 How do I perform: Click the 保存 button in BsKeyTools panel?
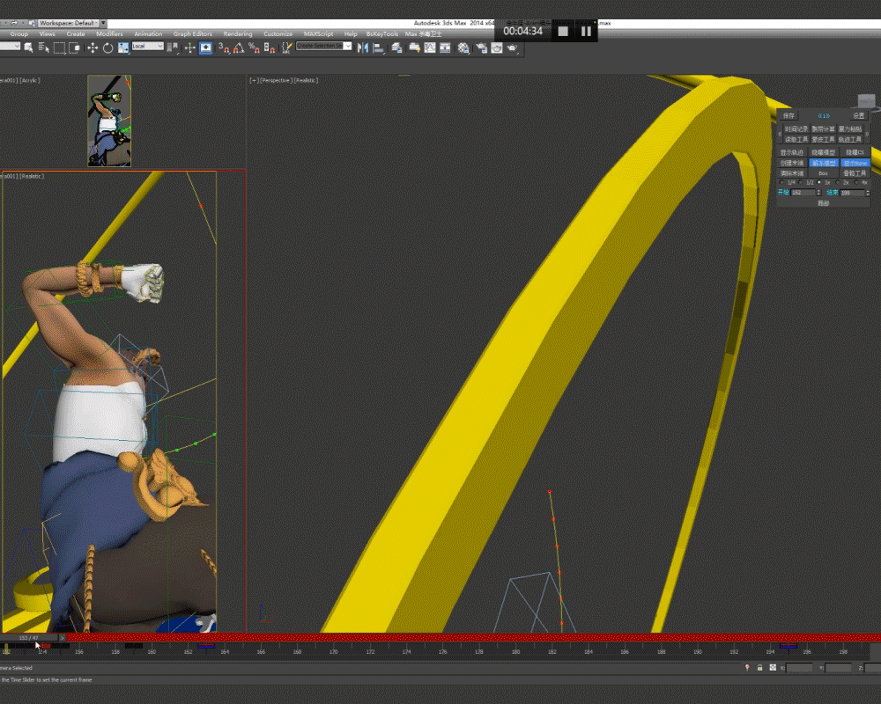pyautogui.click(x=788, y=115)
